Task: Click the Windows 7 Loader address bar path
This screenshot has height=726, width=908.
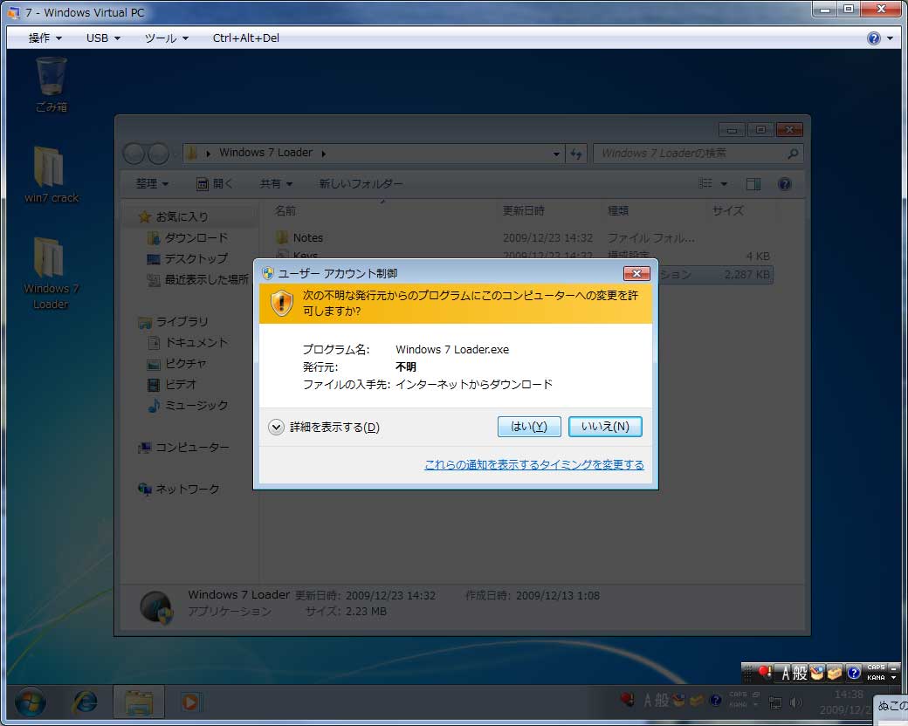Action: click(x=265, y=153)
